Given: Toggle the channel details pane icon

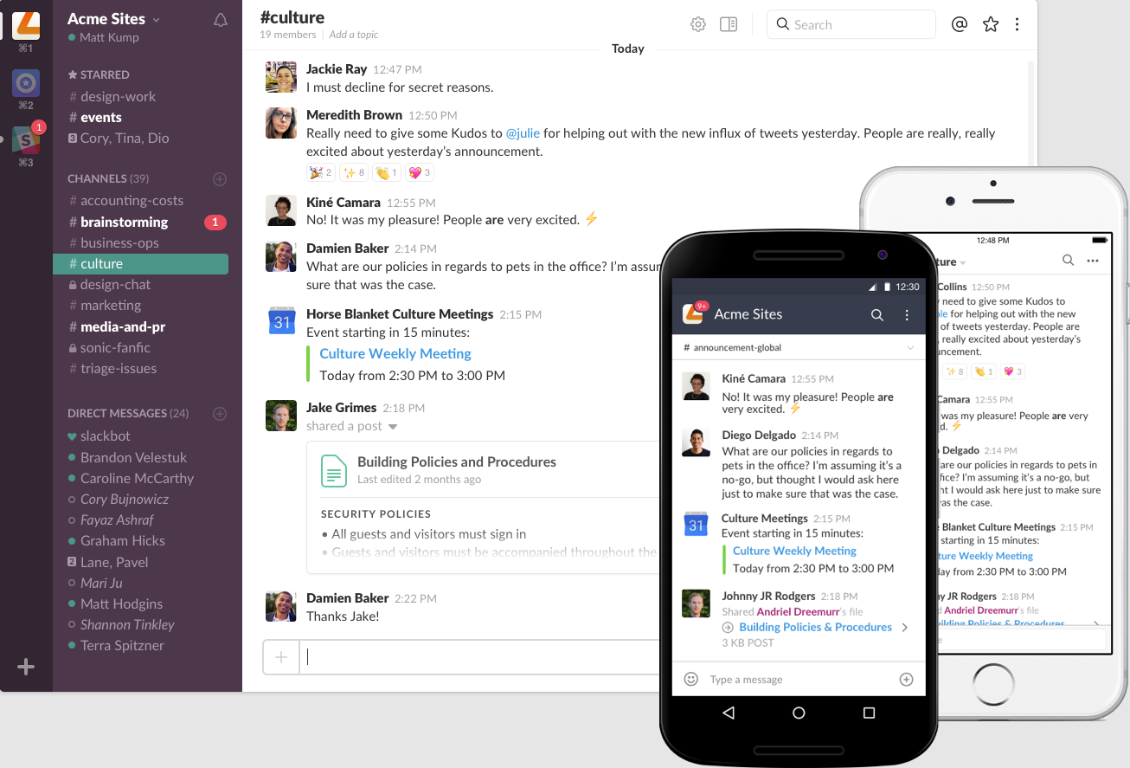Looking at the screenshot, I should point(729,24).
